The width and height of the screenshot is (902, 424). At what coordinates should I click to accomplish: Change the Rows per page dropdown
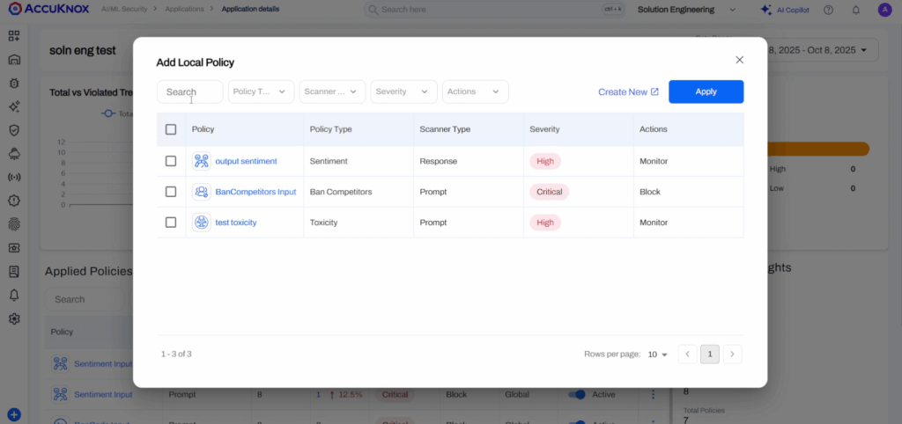pyautogui.click(x=657, y=355)
